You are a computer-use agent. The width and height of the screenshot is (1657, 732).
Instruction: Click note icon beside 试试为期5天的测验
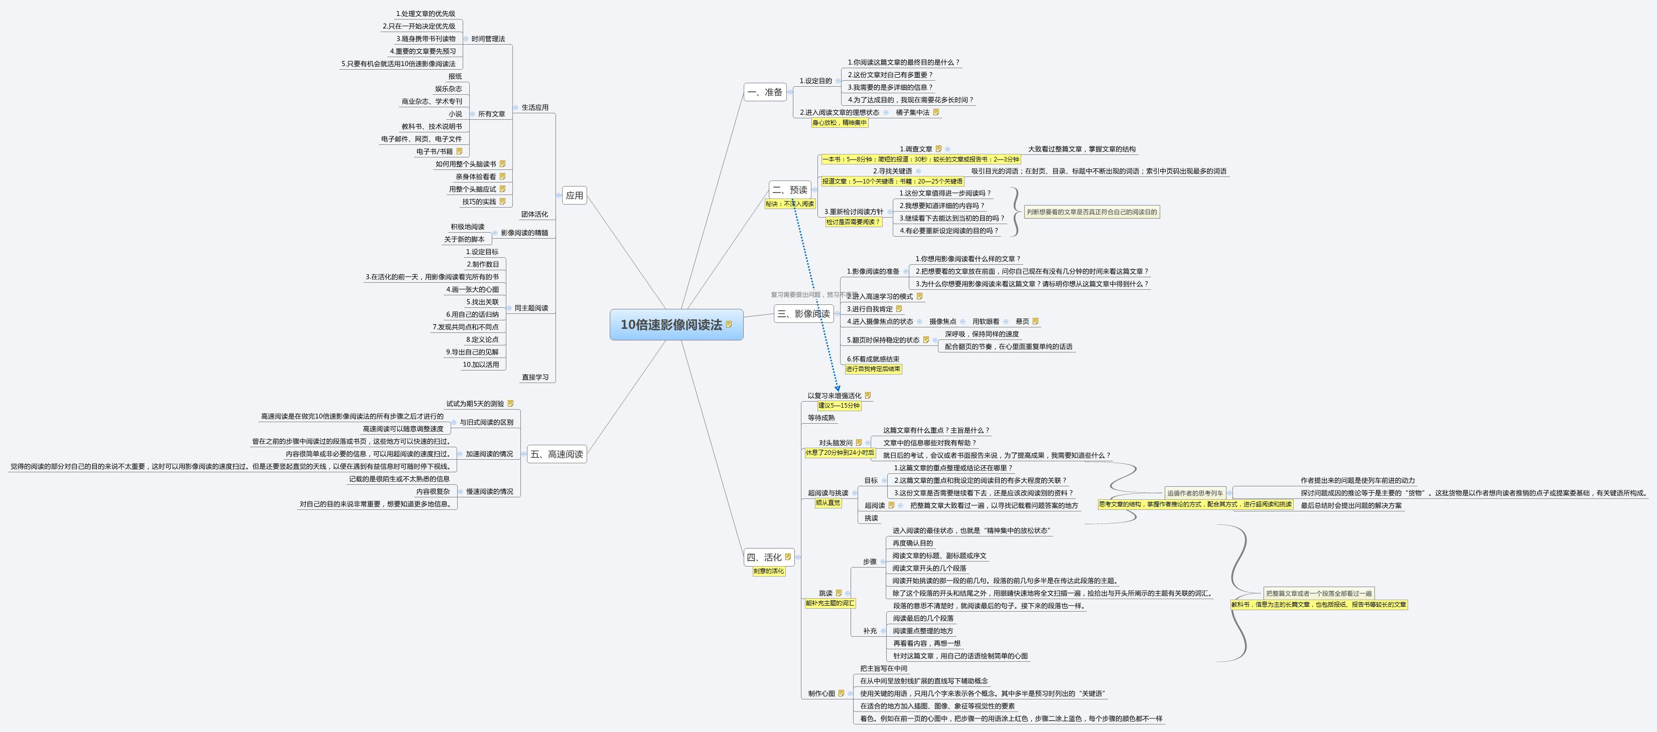[x=511, y=404]
